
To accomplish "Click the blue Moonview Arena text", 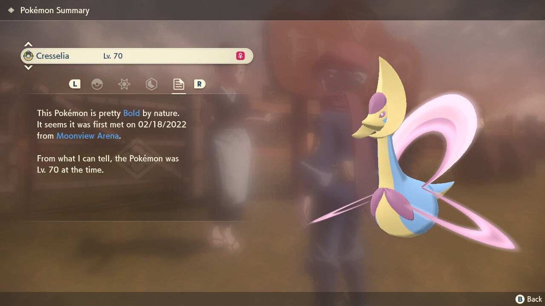I will pos(87,136).
